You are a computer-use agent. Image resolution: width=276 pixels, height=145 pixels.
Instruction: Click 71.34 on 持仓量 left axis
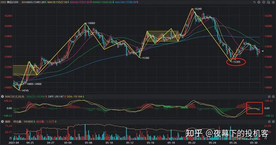pyautogui.click(x=8, y=126)
